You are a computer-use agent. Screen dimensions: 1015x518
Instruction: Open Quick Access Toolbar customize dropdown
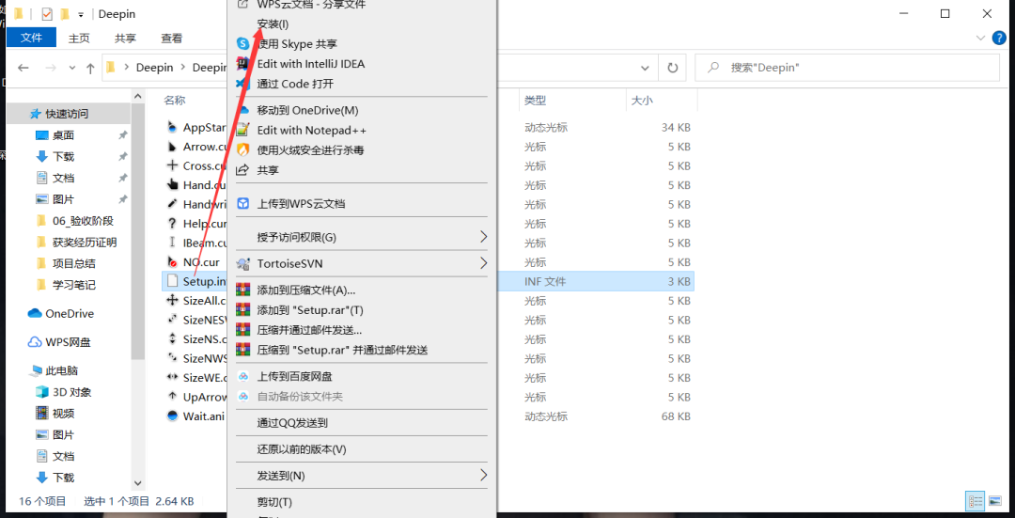coord(81,14)
